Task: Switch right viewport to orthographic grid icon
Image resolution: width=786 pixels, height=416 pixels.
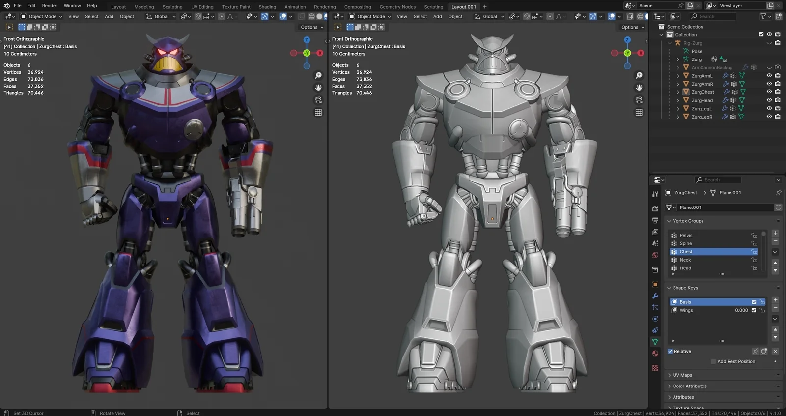Action: tap(639, 112)
